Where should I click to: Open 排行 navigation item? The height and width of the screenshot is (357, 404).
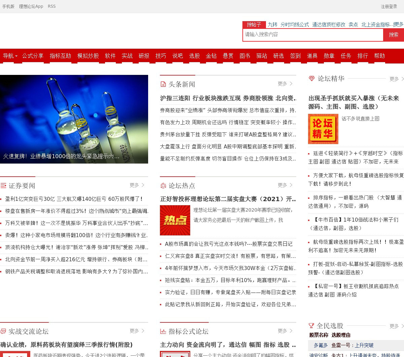[363, 56]
